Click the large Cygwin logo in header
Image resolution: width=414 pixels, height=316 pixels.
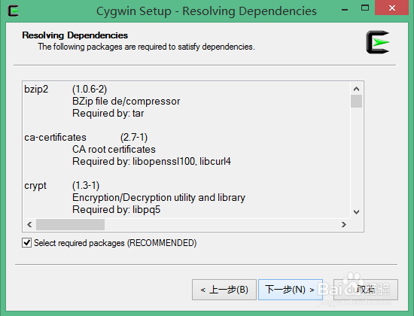point(378,42)
